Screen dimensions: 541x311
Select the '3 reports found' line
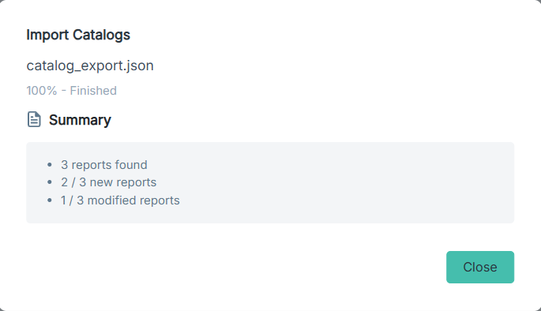coord(104,165)
